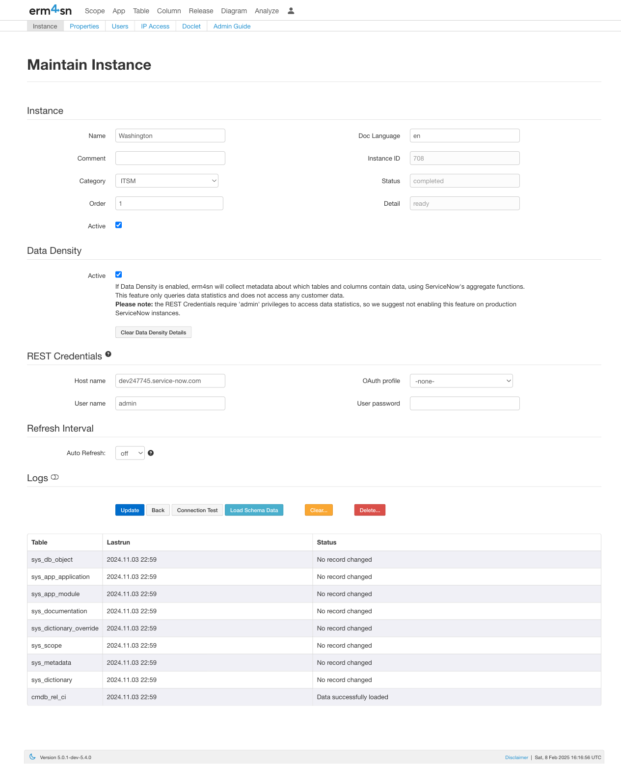Screen dimensions: 621x764
Task: Disable the Data Density Active checkbox
Action: tap(118, 274)
